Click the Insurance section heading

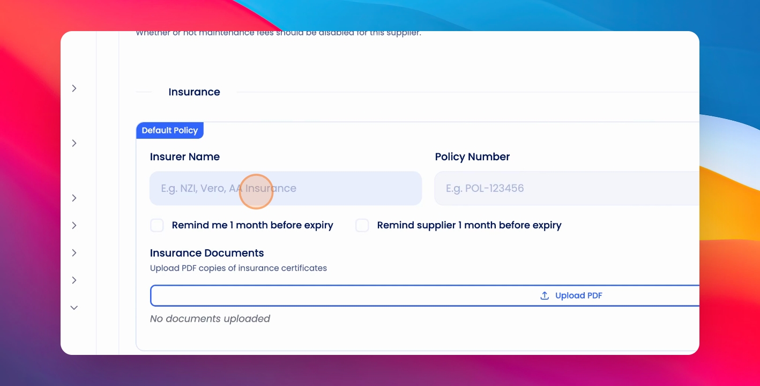pos(194,92)
